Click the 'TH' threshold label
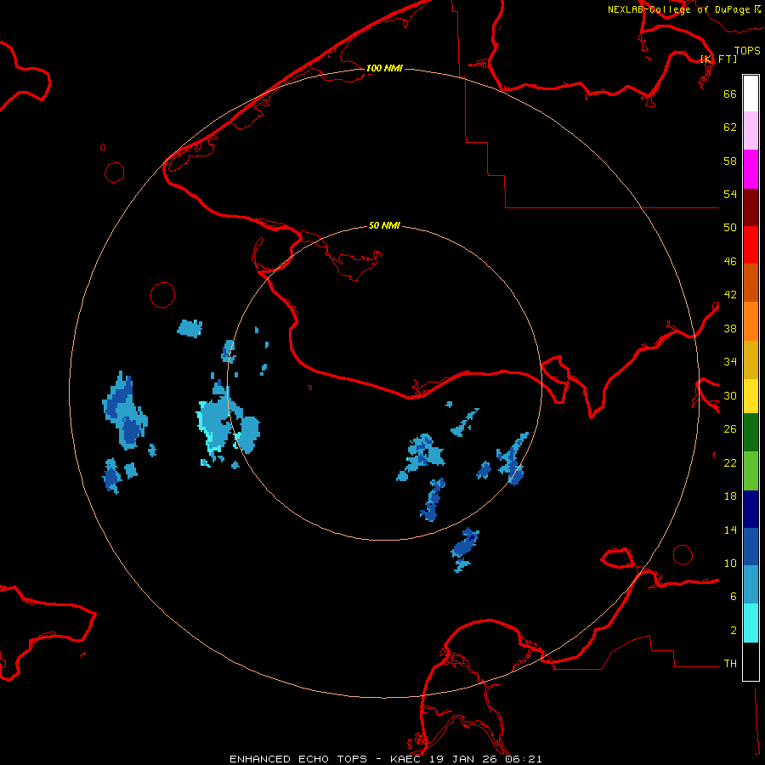Screen dimensions: 765x765 point(730,664)
